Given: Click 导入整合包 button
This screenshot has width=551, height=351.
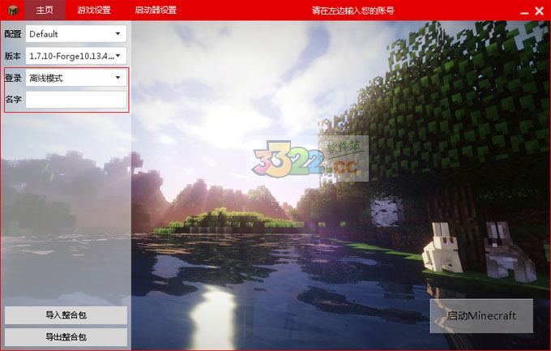Looking at the screenshot, I should (x=66, y=315).
